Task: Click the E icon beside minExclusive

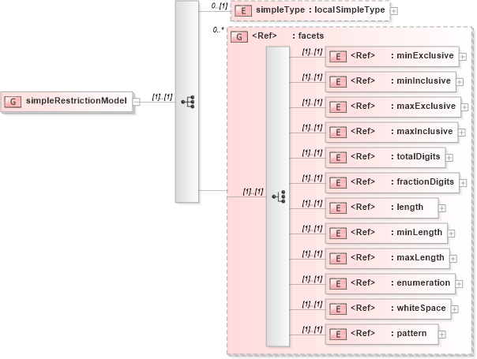Action: [x=337, y=57]
